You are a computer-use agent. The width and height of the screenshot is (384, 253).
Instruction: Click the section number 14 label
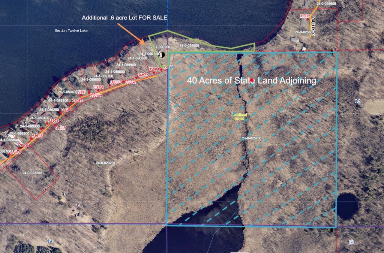tap(50, 241)
